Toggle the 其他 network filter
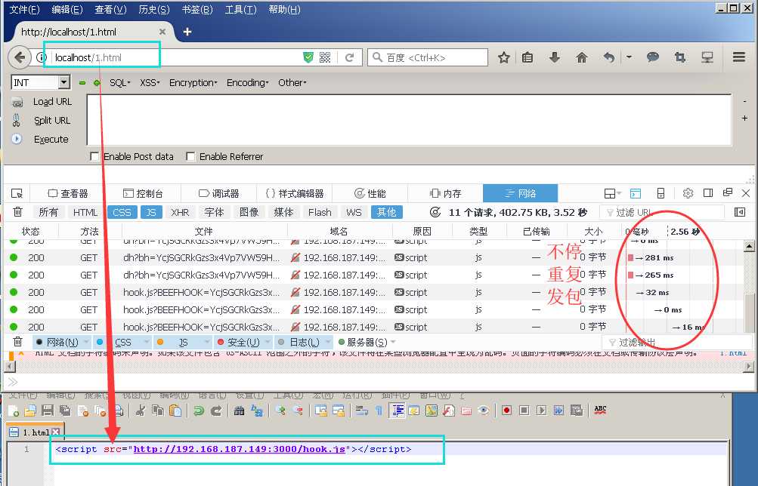 tap(387, 212)
